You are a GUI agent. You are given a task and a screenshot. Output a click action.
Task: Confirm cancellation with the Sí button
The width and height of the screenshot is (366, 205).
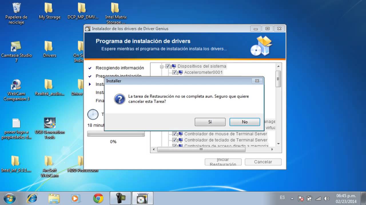(210, 122)
